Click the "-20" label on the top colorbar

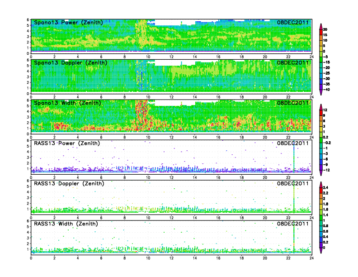click(x=326, y=67)
